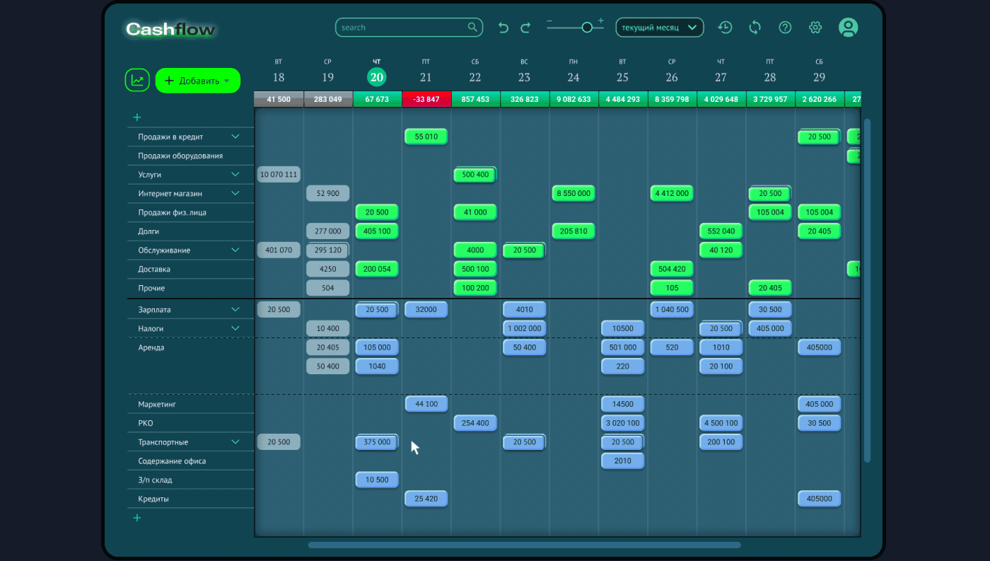
Task: Click the plus icon above income categories
Action: click(x=137, y=117)
